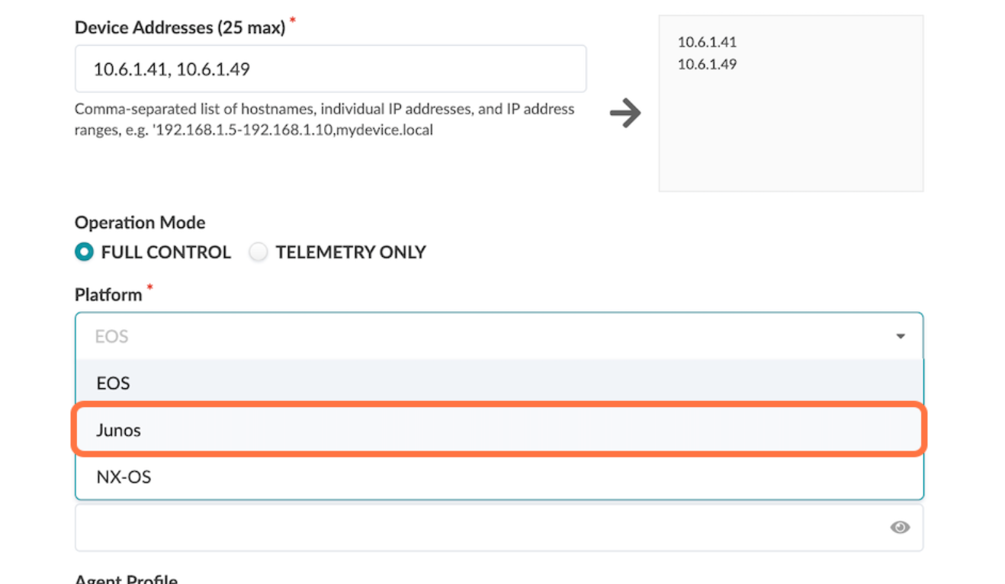Select the FULL CONTROL radio button
Image resolution: width=1005 pixels, height=584 pixels.
click(x=84, y=252)
